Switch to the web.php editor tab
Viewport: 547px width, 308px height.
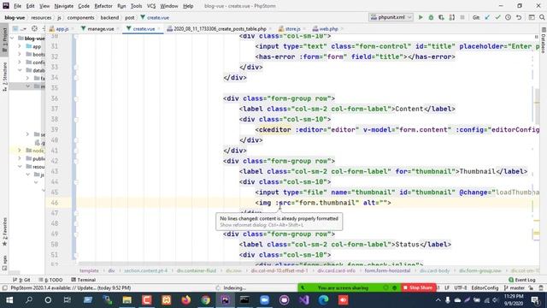pos(328,28)
